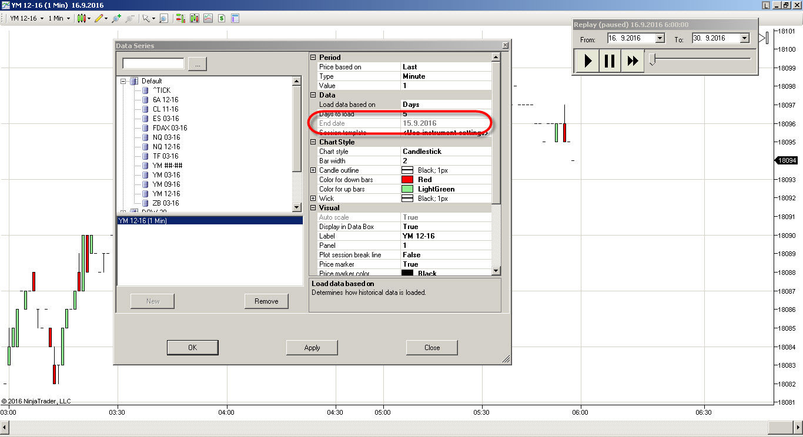Collapse the Data property section
This screenshot has height=437, width=803.
click(313, 95)
